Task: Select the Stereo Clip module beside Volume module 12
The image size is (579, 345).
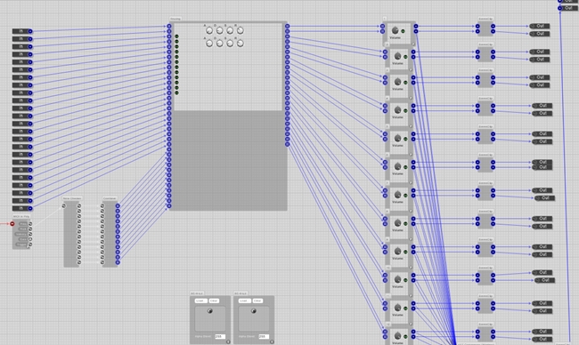Action: (485, 334)
